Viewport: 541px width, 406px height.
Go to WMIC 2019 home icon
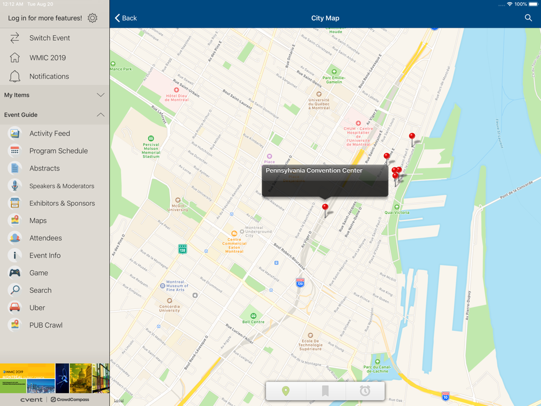pos(15,57)
